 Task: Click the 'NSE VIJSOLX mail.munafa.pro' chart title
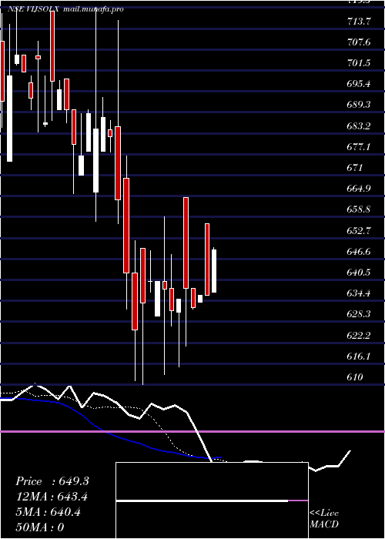coord(65,9)
